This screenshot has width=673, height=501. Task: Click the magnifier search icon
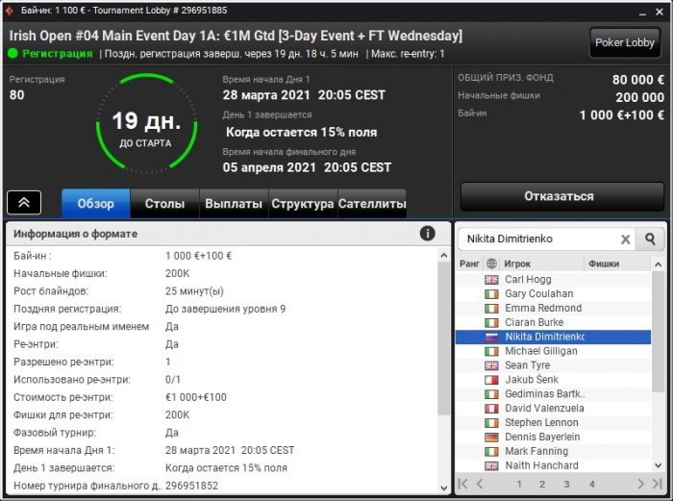click(650, 239)
